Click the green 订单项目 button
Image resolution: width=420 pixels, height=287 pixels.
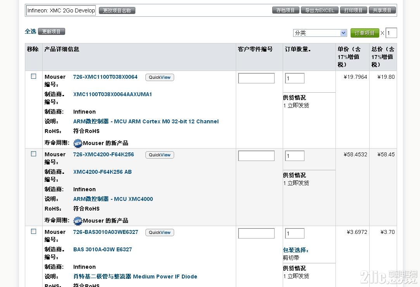[x=365, y=33]
